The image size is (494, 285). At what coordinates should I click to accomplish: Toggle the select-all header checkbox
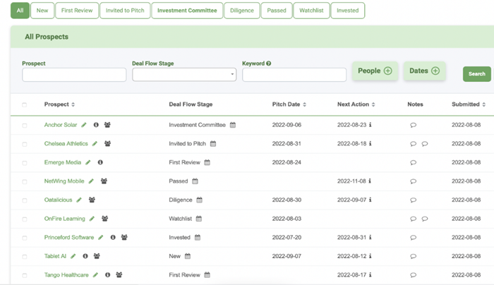tap(25, 104)
